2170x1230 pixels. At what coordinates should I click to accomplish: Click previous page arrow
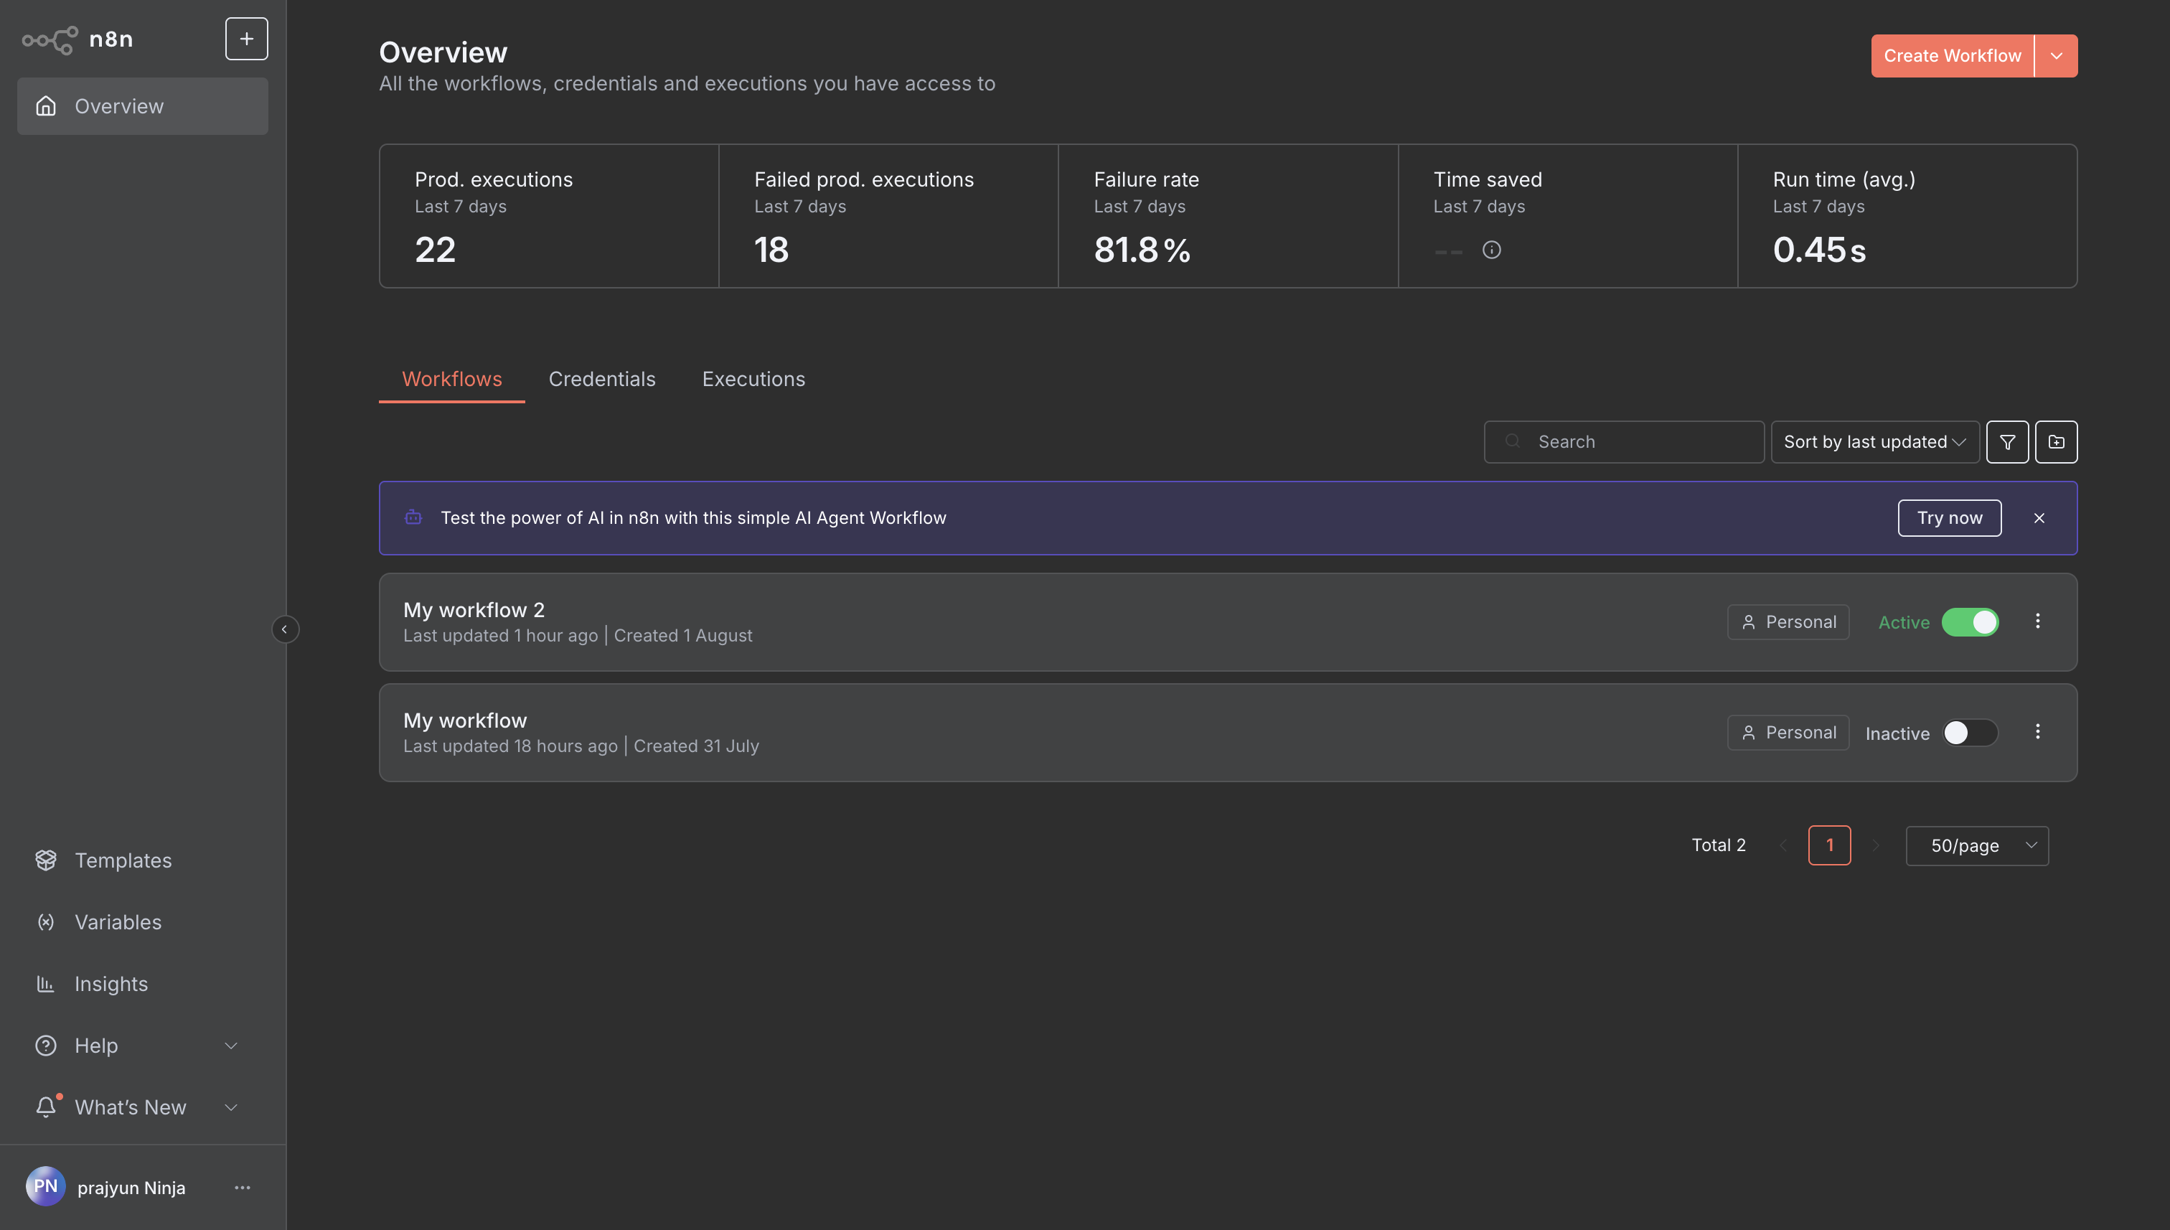coord(1783,845)
